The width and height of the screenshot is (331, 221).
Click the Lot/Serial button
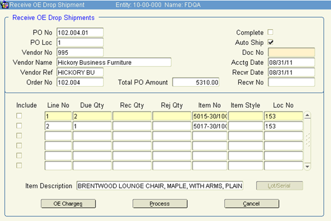point(280,186)
